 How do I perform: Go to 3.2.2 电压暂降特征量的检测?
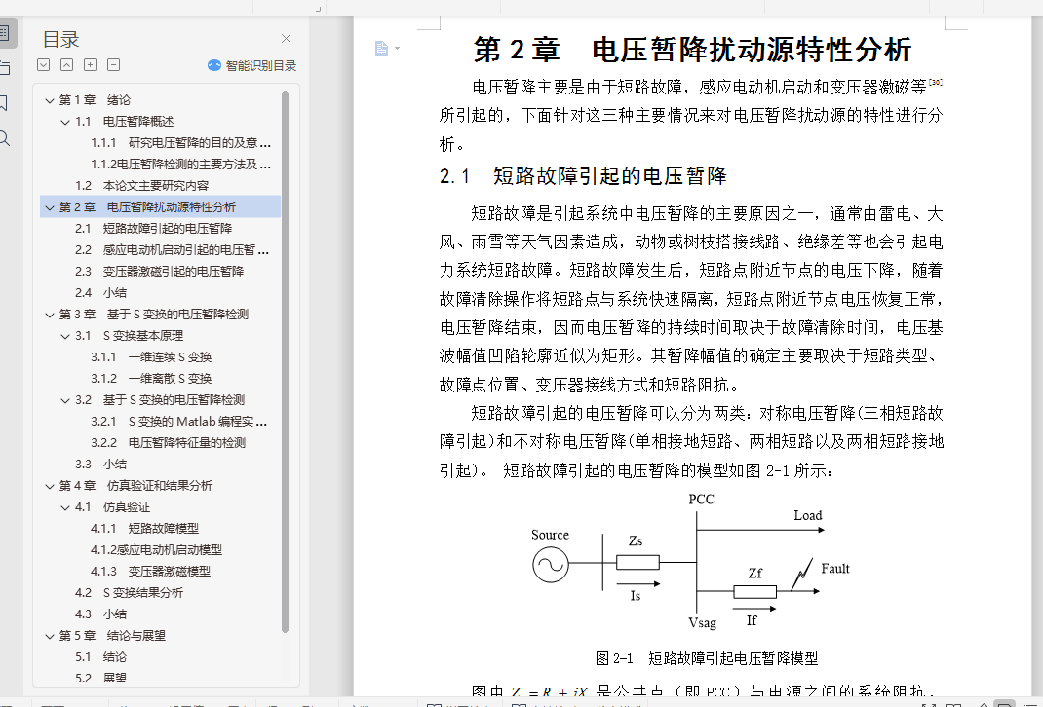(169, 442)
